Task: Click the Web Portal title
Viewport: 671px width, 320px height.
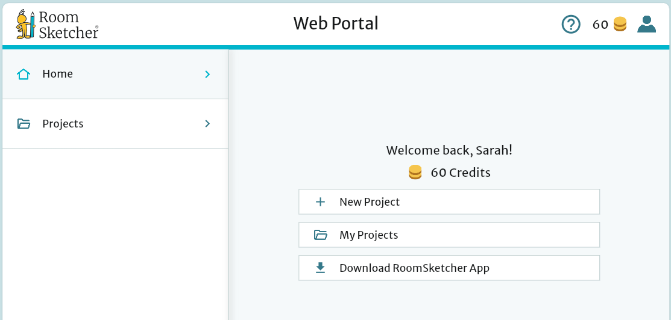Action: click(x=336, y=23)
